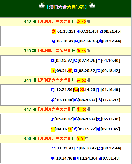
Task: Select the 343 期 row heading
Action: [66, 51]
